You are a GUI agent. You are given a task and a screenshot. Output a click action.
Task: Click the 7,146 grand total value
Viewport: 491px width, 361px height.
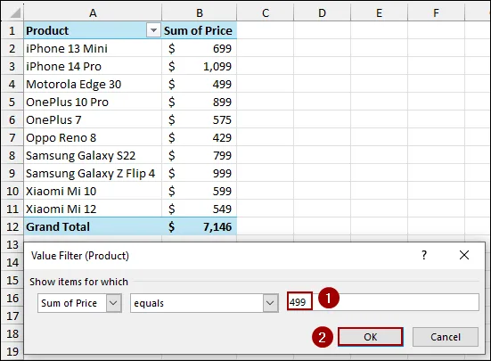pos(199,226)
